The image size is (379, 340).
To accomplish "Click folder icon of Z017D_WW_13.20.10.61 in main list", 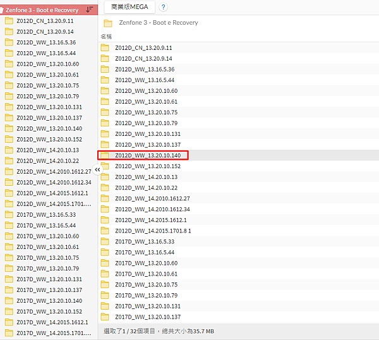I will click(105, 274).
